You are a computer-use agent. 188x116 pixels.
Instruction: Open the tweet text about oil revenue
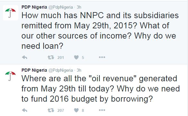point(100,89)
